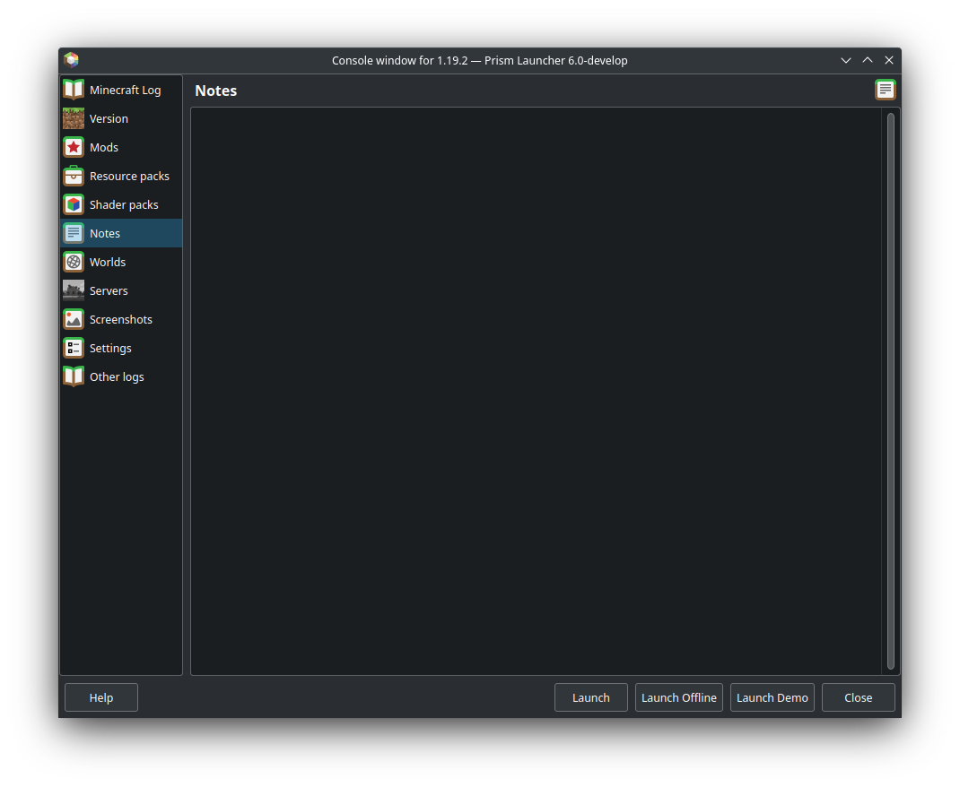The width and height of the screenshot is (960, 787).
Task: Click the Launch Offline button
Action: point(679,697)
